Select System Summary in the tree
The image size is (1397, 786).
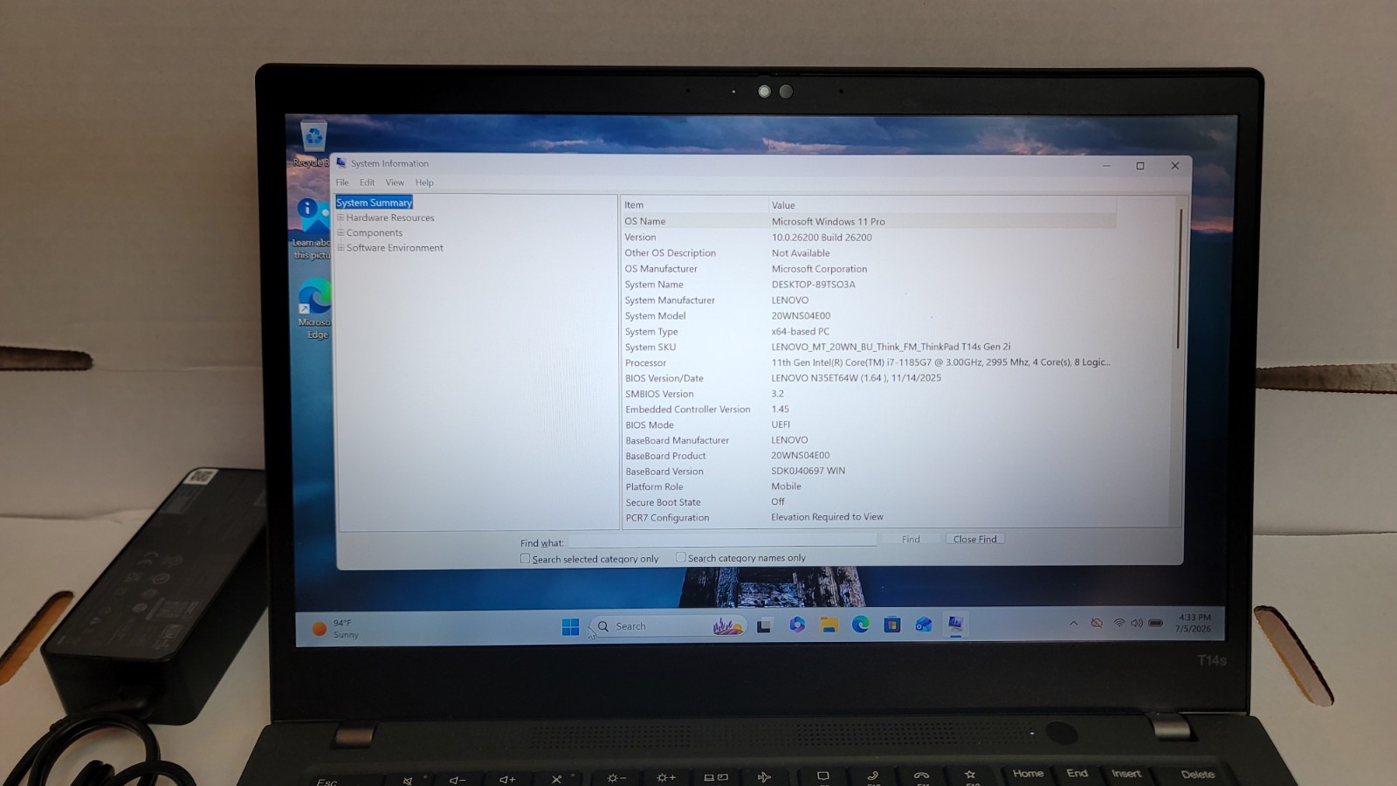click(x=374, y=203)
